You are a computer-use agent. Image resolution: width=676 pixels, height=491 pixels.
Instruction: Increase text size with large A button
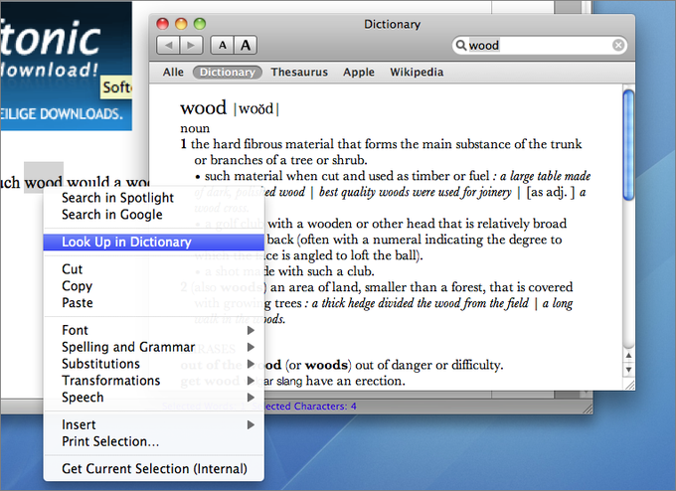[246, 45]
